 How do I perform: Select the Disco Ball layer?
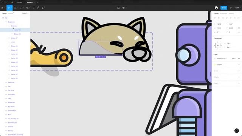[x=11, y=94]
